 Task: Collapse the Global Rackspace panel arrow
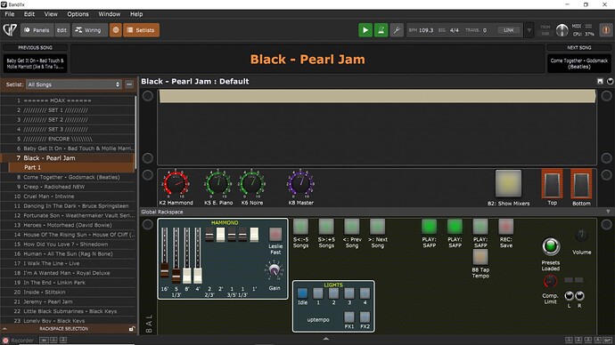[608, 212]
